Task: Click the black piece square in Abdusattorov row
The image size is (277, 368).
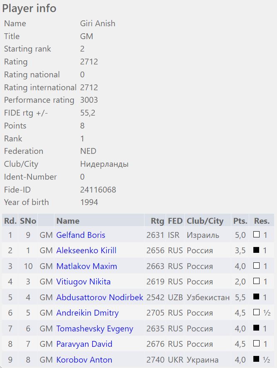Action: [257, 297]
